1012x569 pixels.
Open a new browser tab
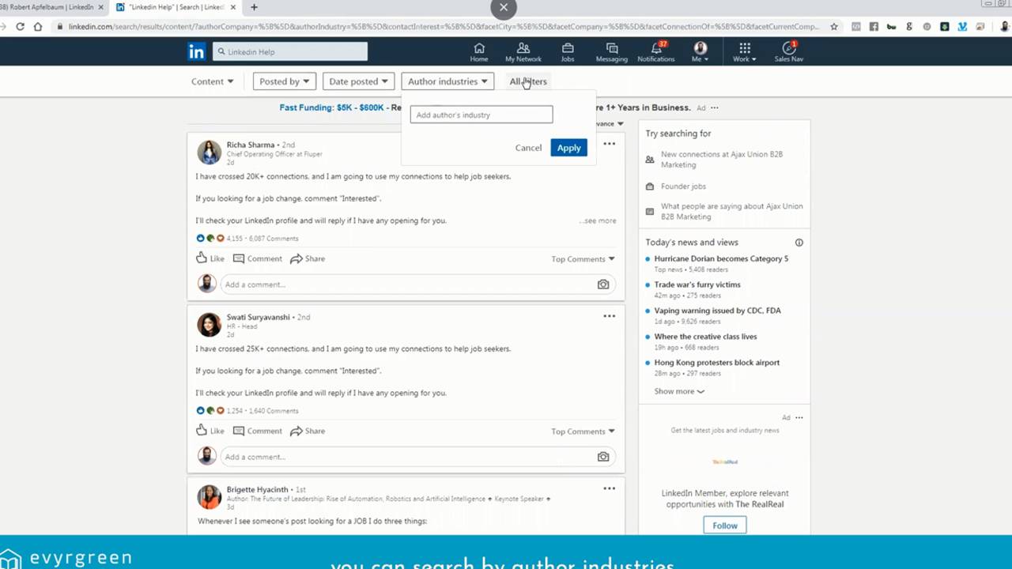pos(254,7)
